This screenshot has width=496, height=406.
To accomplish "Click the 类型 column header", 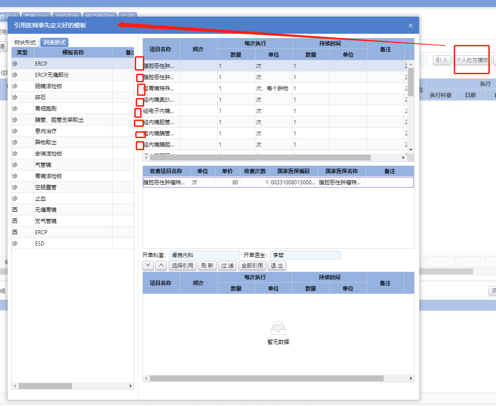I will tap(22, 53).
